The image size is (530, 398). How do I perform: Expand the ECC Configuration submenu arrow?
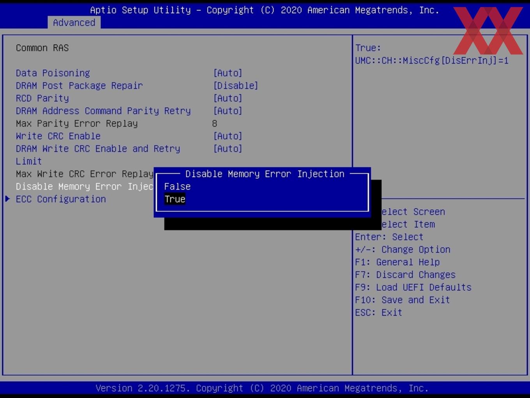pyautogui.click(x=7, y=199)
